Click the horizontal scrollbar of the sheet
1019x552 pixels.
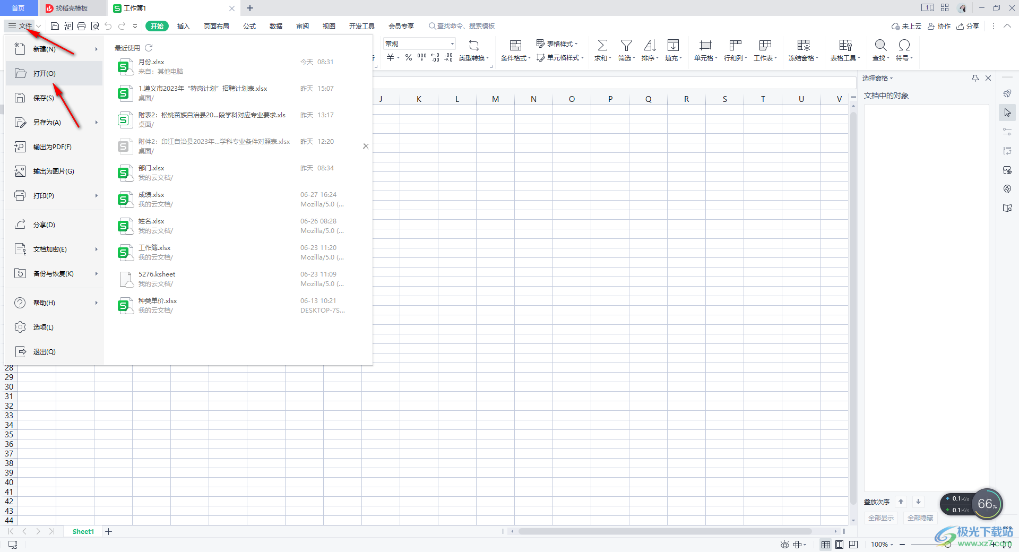click(665, 531)
